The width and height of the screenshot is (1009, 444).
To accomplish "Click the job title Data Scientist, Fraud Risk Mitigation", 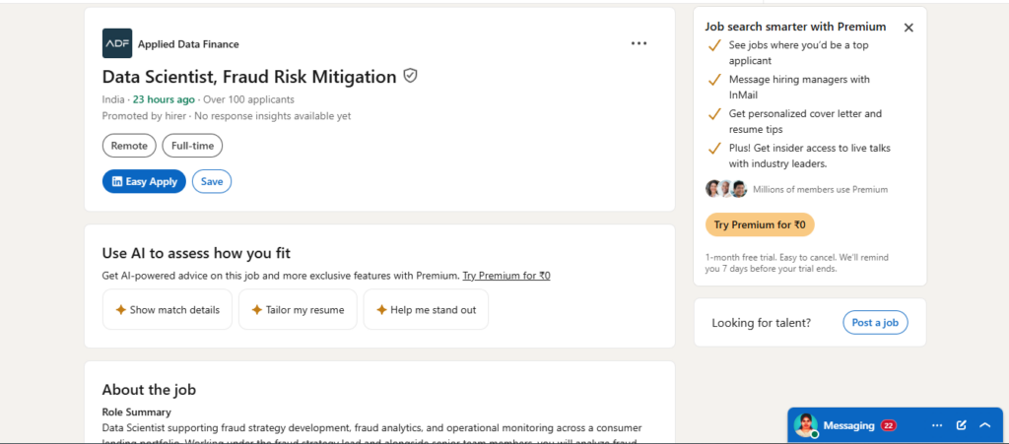I will [x=249, y=77].
